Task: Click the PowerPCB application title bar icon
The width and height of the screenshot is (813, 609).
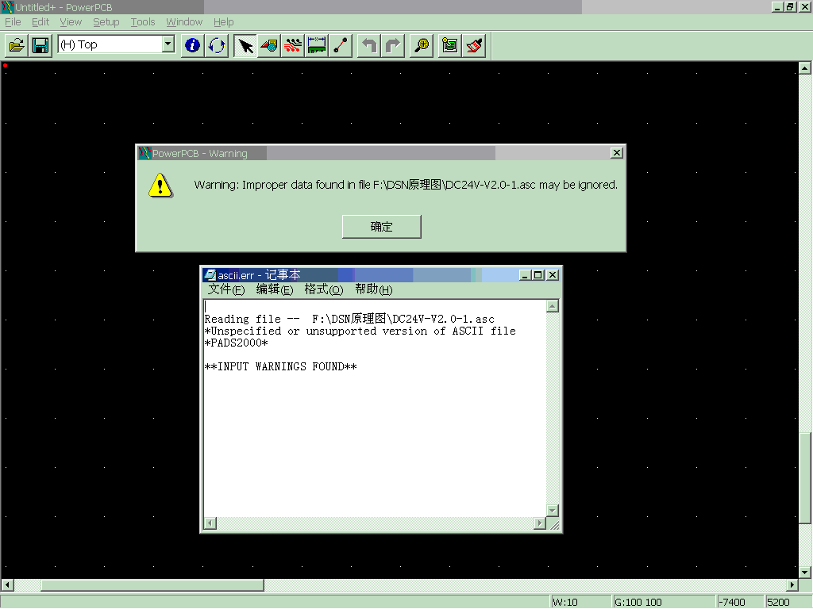Action: (7, 6)
